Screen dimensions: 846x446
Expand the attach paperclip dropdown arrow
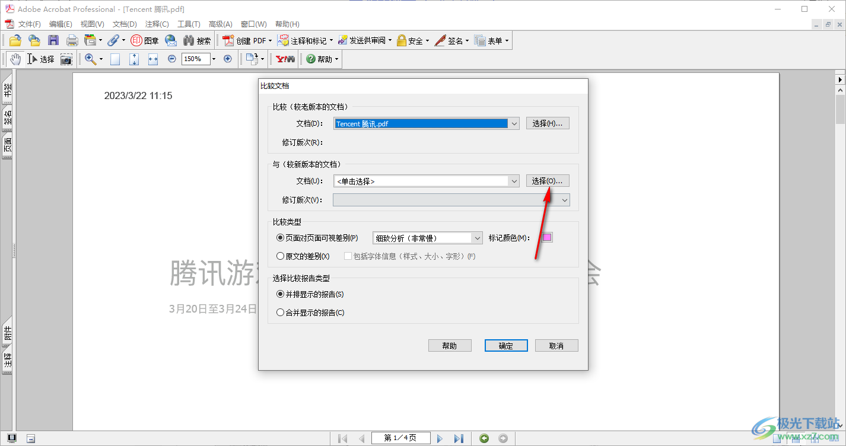[123, 40]
